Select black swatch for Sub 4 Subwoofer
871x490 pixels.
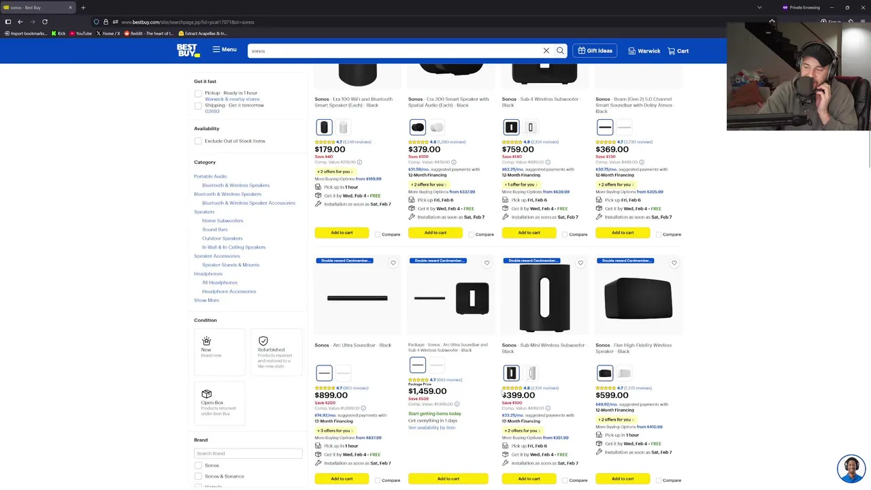click(511, 127)
